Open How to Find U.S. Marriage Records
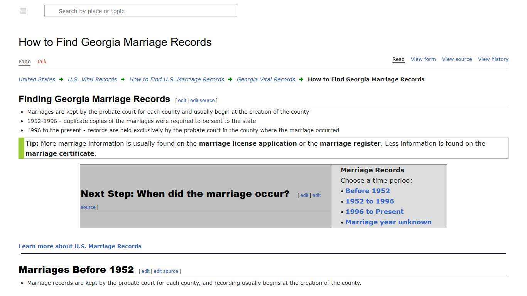This screenshot has width=527, height=296. tap(177, 79)
